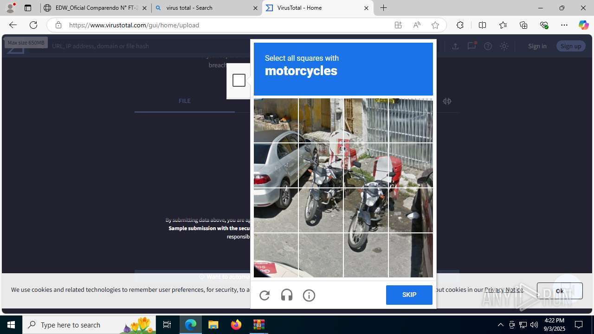Close the VirusTotal - Home tab
The height and width of the screenshot is (334, 594).
(366, 8)
